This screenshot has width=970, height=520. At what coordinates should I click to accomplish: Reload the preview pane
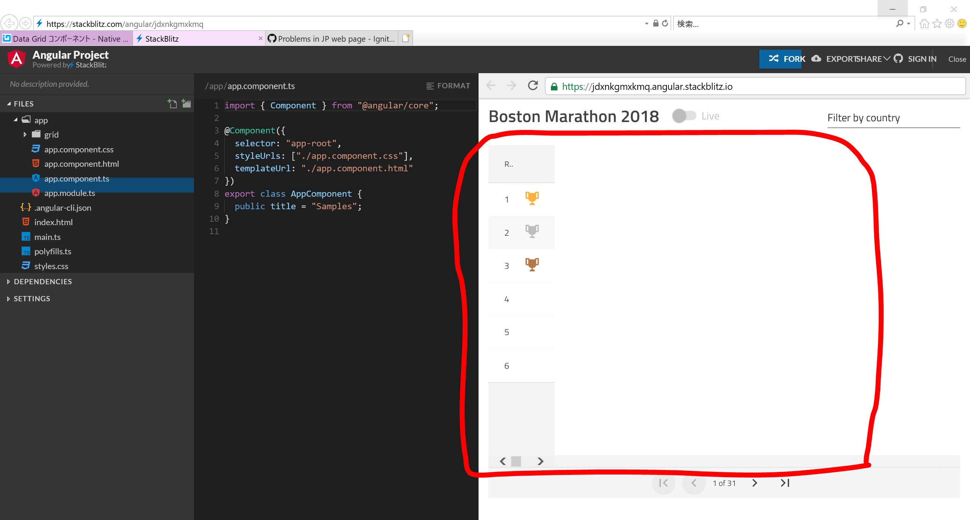pos(532,86)
